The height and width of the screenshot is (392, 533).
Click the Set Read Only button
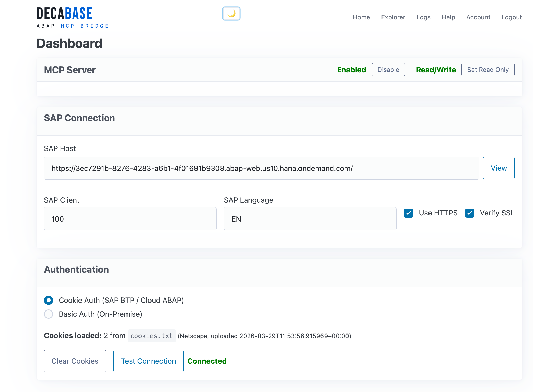tap(488, 70)
